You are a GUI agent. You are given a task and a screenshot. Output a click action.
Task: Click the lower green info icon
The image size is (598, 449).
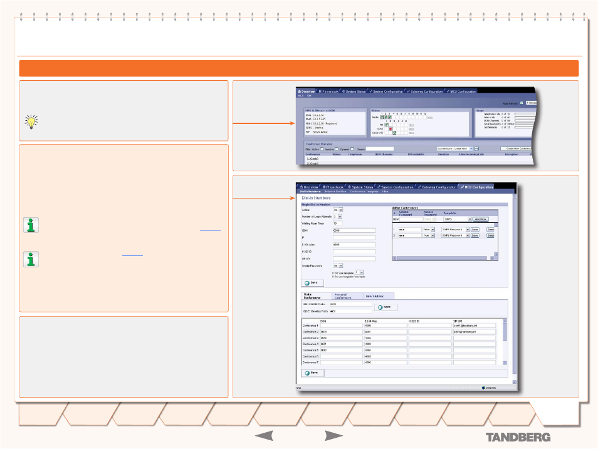point(31,259)
